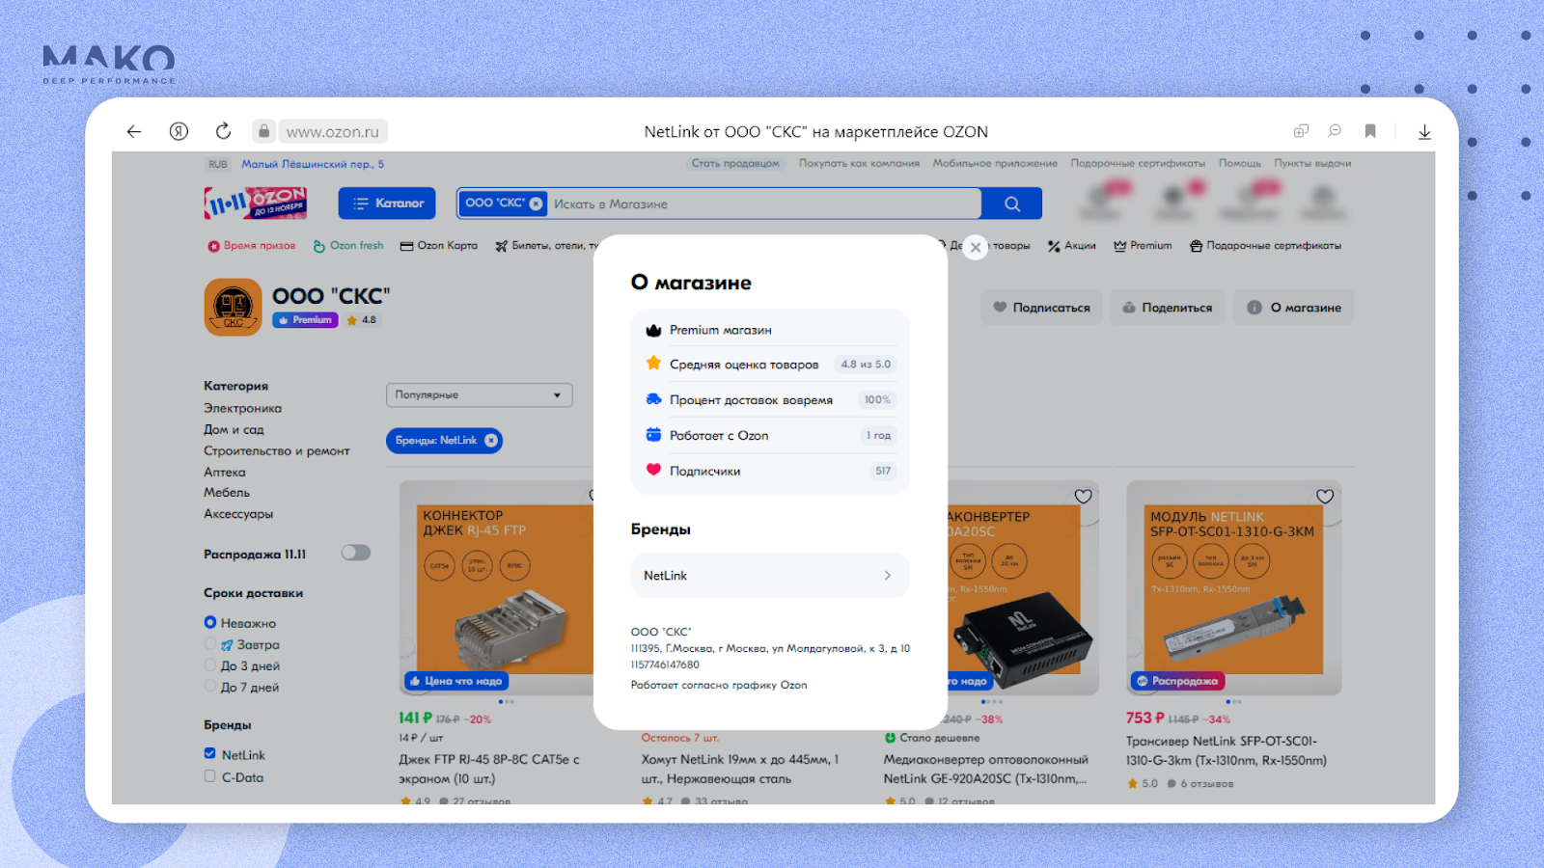Click the О магазине button

click(x=1293, y=308)
